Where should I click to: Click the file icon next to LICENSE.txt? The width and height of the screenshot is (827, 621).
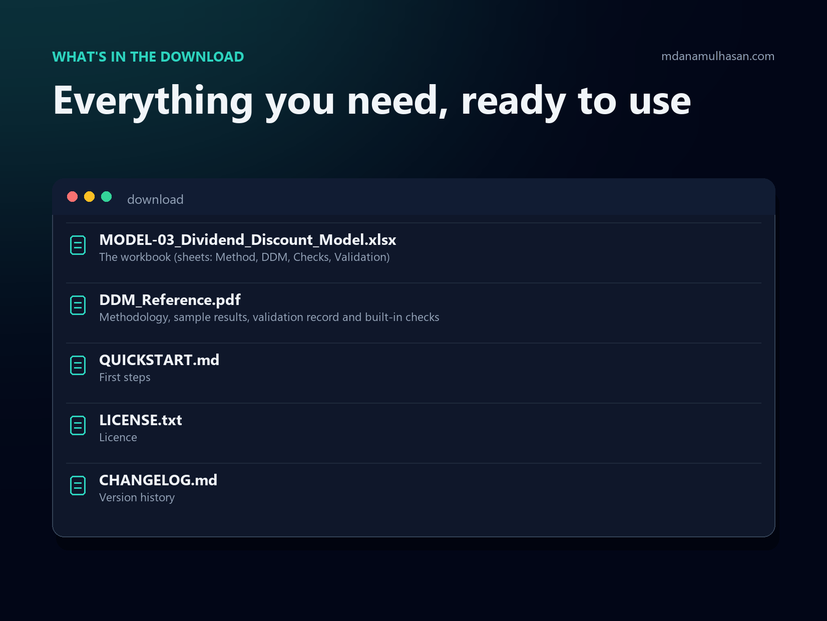[78, 425]
